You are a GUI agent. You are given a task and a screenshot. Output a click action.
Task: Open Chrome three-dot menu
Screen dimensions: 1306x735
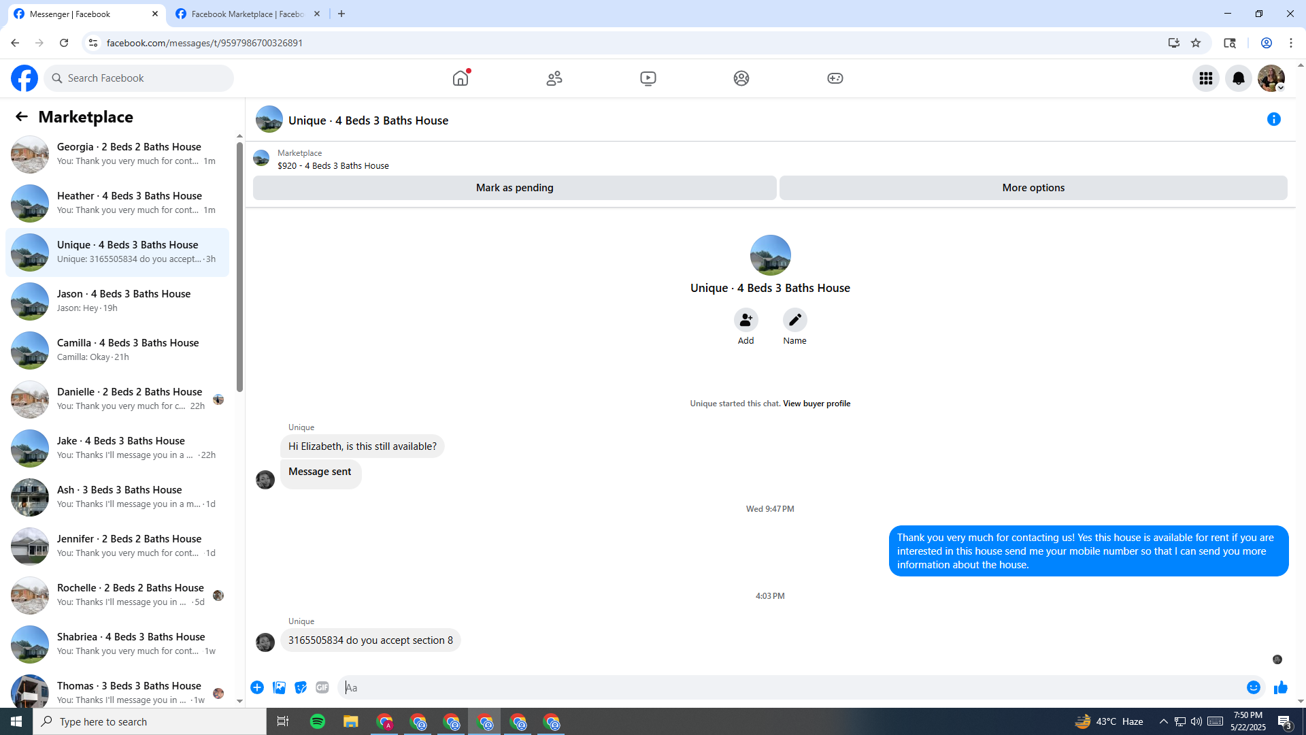click(x=1291, y=43)
